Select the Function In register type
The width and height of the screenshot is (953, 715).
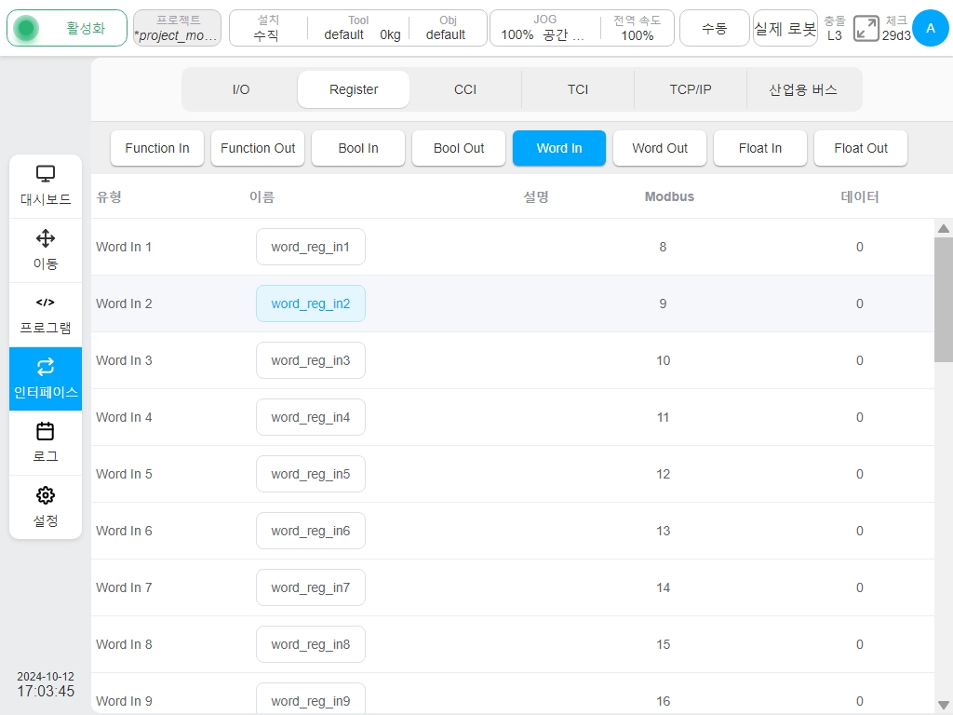click(x=157, y=148)
